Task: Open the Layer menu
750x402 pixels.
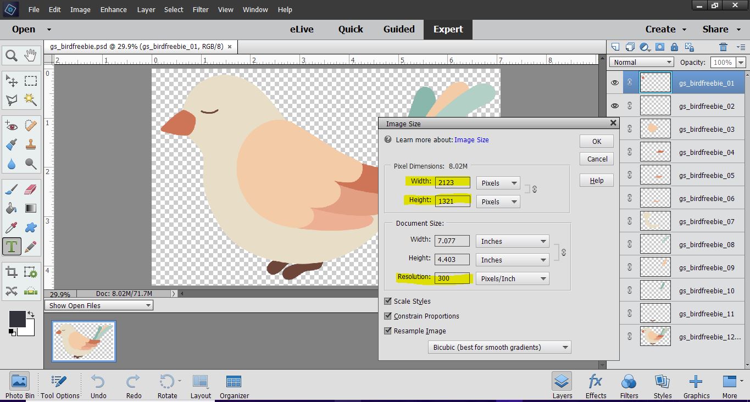Action: click(x=146, y=9)
